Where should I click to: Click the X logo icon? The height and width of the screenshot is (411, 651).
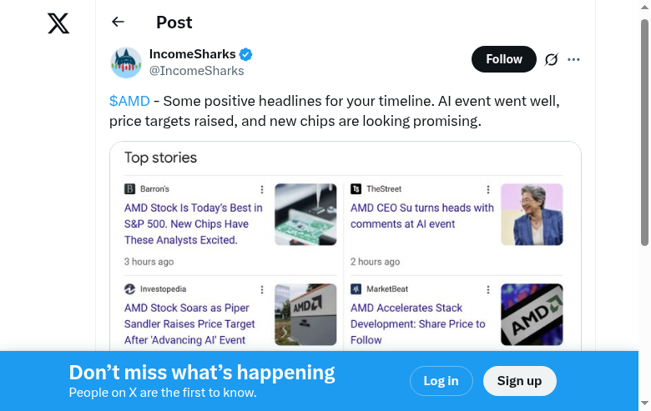[x=58, y=23]
